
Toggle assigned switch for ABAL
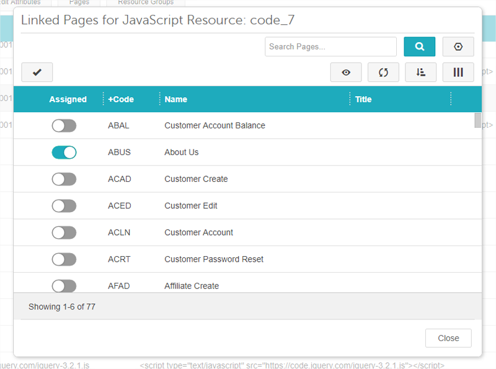(64, 126)
